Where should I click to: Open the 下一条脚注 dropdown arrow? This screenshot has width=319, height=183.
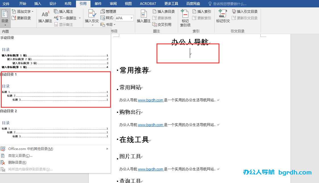pyautogui.click(x=80, y=18)
